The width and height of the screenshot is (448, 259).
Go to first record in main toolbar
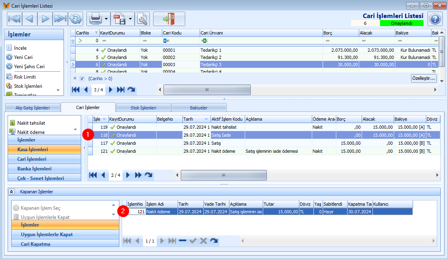click(14, 19)
